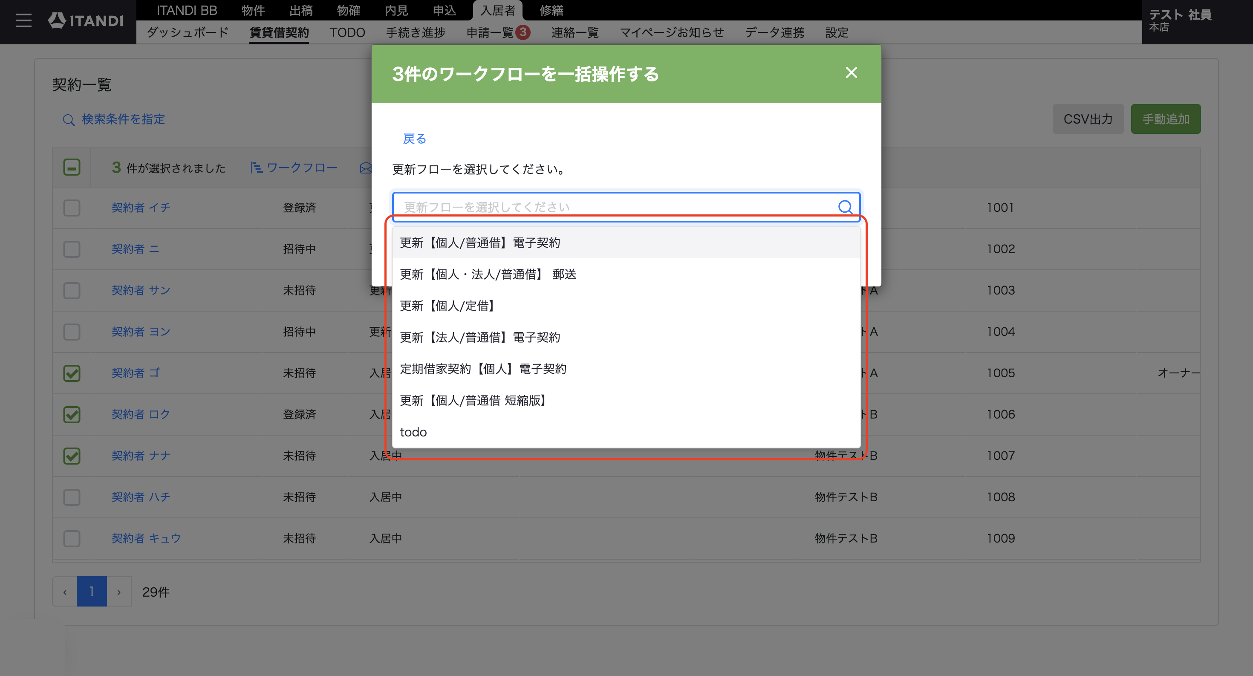
Task: Open contract 契約者 ロク
Action: [x=141, y=414]
